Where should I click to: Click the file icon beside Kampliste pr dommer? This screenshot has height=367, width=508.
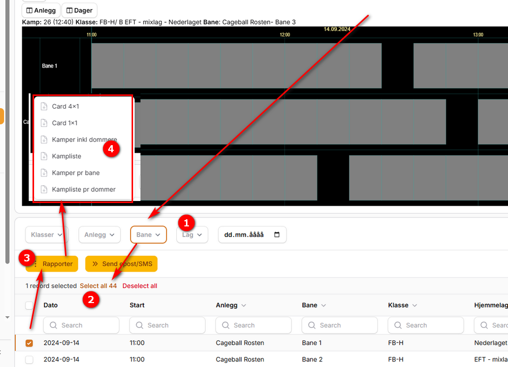[44, 189]
